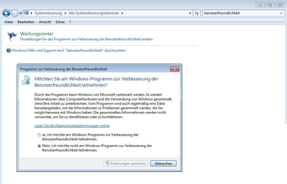
Task: Close the Benutzerfreundlichkeit dialog with red X
Action: (174, 69)
